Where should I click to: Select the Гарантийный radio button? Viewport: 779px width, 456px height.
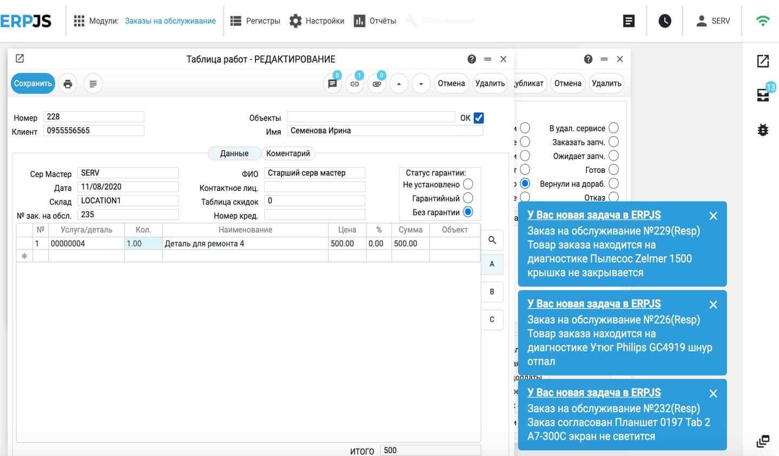(x=468, y=198)
